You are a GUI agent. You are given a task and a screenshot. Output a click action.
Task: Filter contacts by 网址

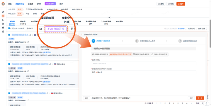27,14
